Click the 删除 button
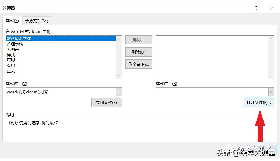280x161 pixels. click(x=139, y=52)
